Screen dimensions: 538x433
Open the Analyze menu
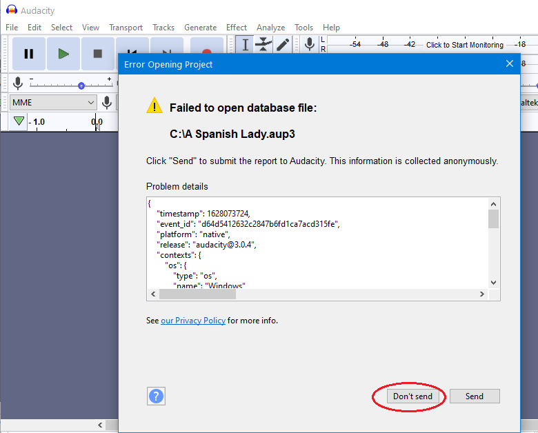click(x=270, y=28)
